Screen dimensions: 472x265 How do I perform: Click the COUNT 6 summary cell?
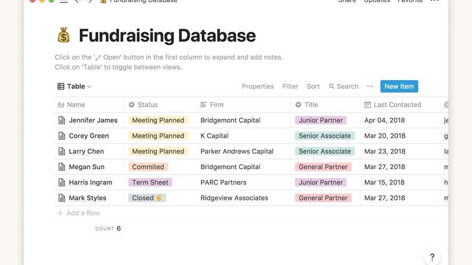108,228
